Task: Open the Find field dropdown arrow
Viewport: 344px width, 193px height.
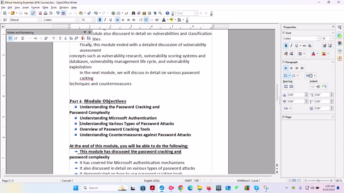Action: (x=196, y=13)
